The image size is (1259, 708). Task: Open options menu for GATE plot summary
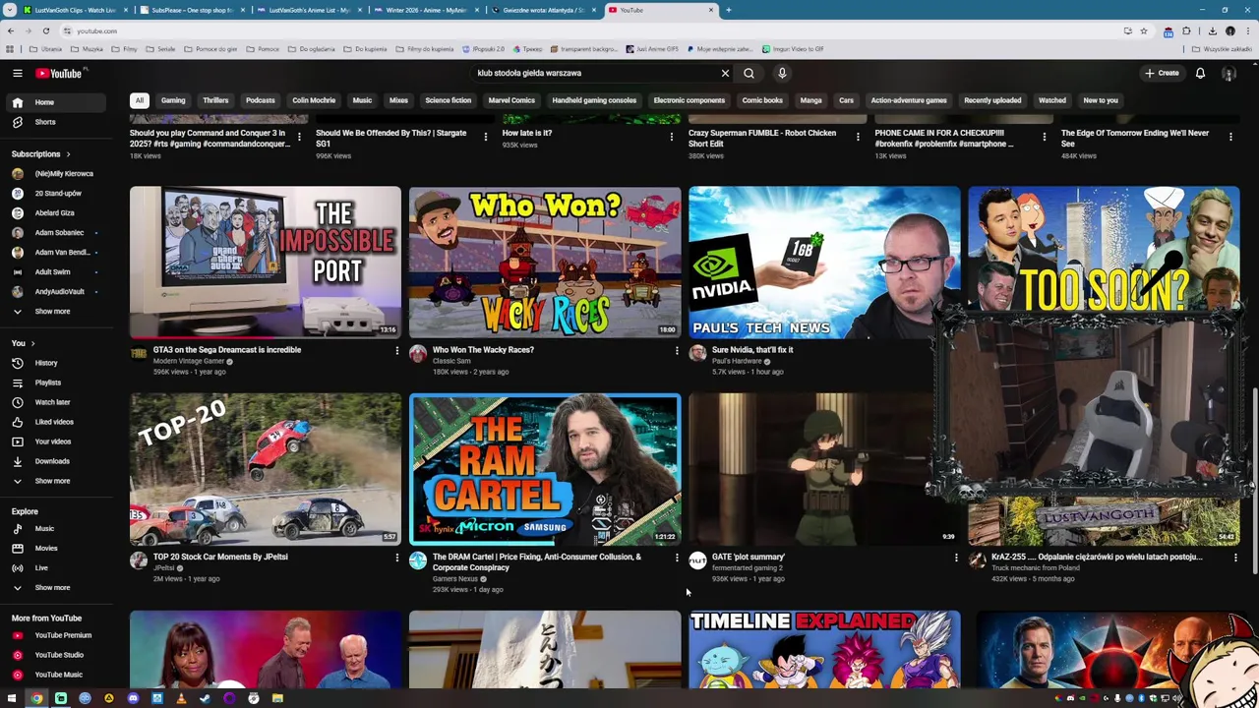(x=955, y=558)
